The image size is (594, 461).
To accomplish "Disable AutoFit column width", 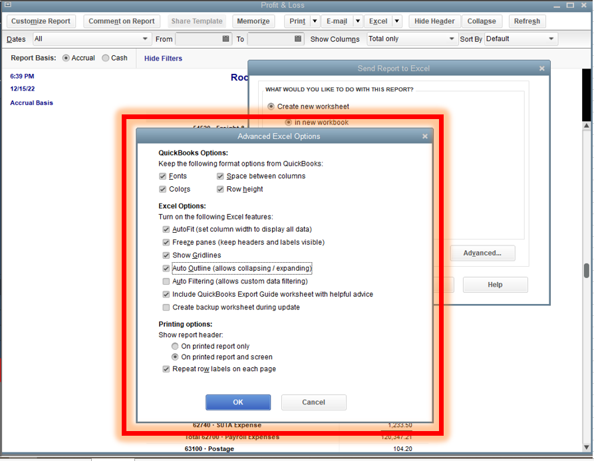I will [x=166, y=230].
